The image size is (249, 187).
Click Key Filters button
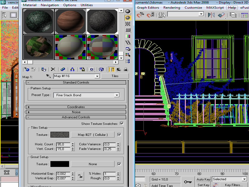click(234, 185)
